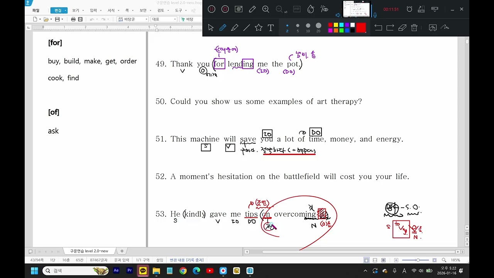
Task: Pick the yellow color swatch
Action: pos(336,25)
